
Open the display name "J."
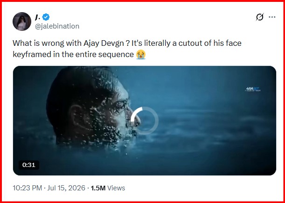(x=38, y=17)
